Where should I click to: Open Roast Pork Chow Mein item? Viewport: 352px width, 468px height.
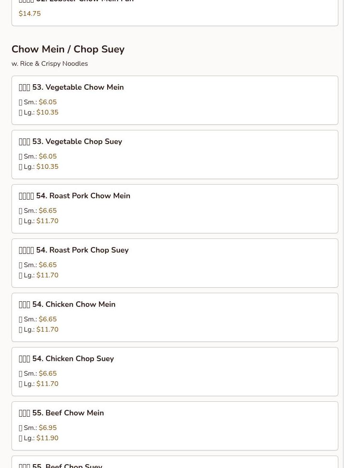(x=175, y=209)
